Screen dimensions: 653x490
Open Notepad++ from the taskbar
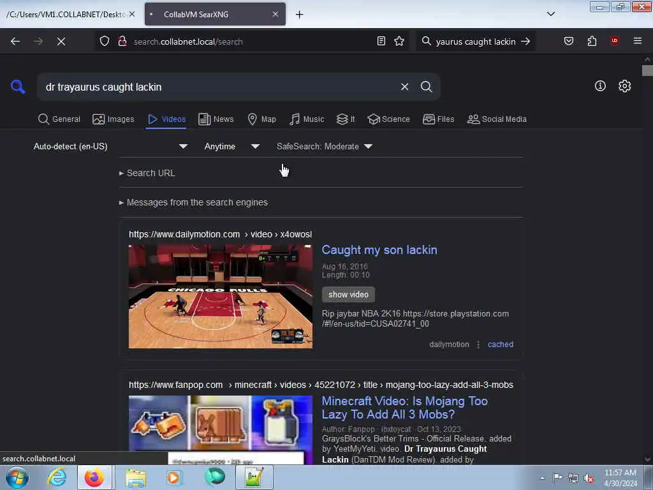[254, 477]
